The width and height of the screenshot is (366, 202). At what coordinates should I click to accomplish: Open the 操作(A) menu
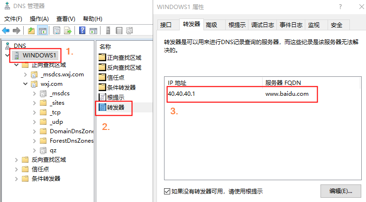click(39, 19)
